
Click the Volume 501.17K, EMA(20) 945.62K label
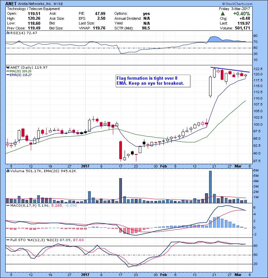point(43,171)
